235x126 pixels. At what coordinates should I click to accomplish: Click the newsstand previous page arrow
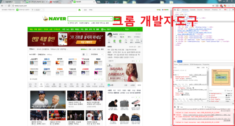click(x=99, y=79)
